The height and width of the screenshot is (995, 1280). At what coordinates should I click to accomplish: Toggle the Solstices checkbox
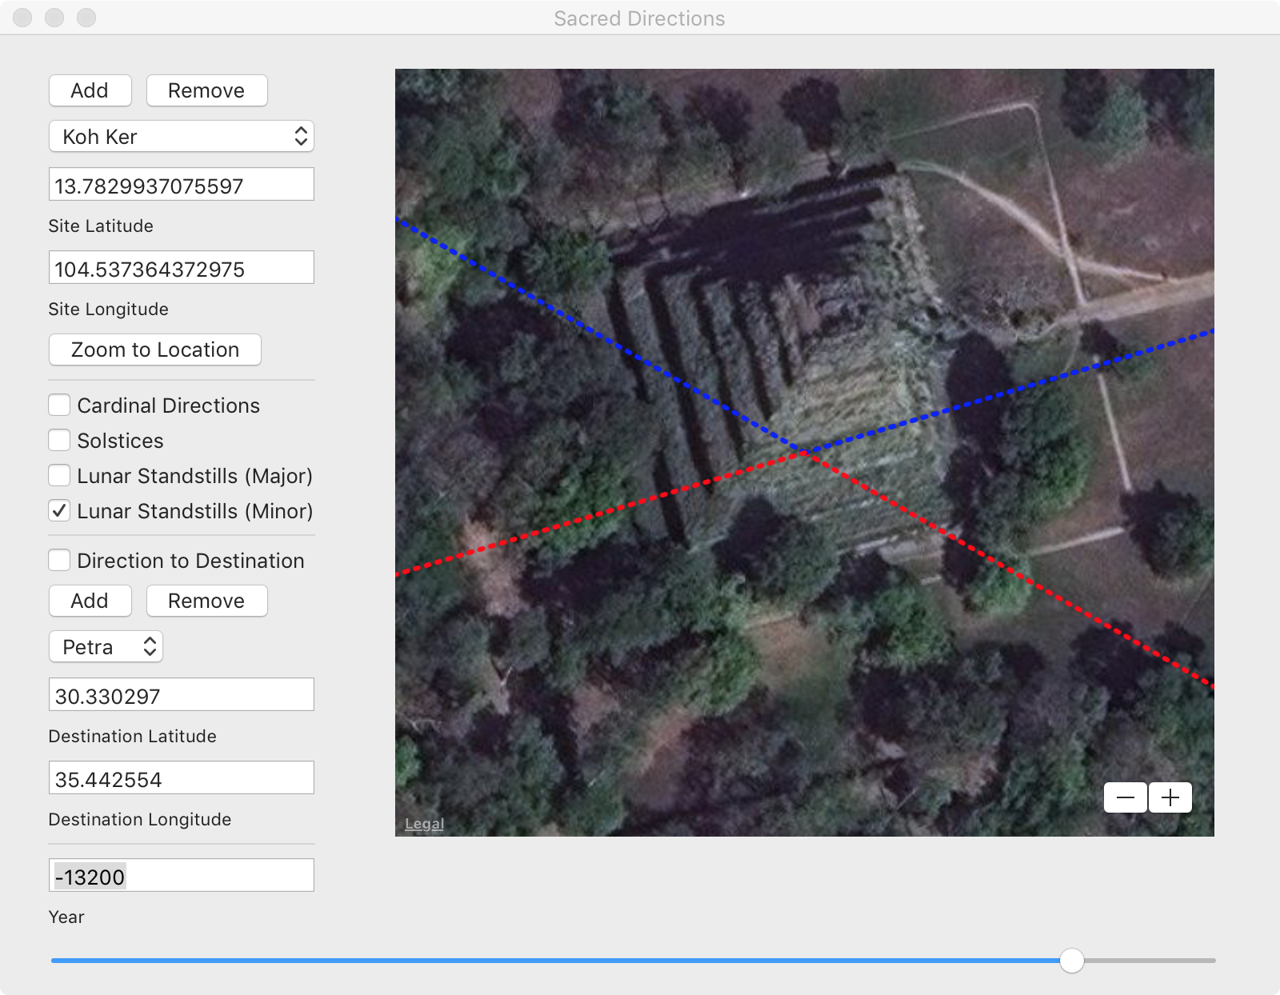click(x=59, y=441)
